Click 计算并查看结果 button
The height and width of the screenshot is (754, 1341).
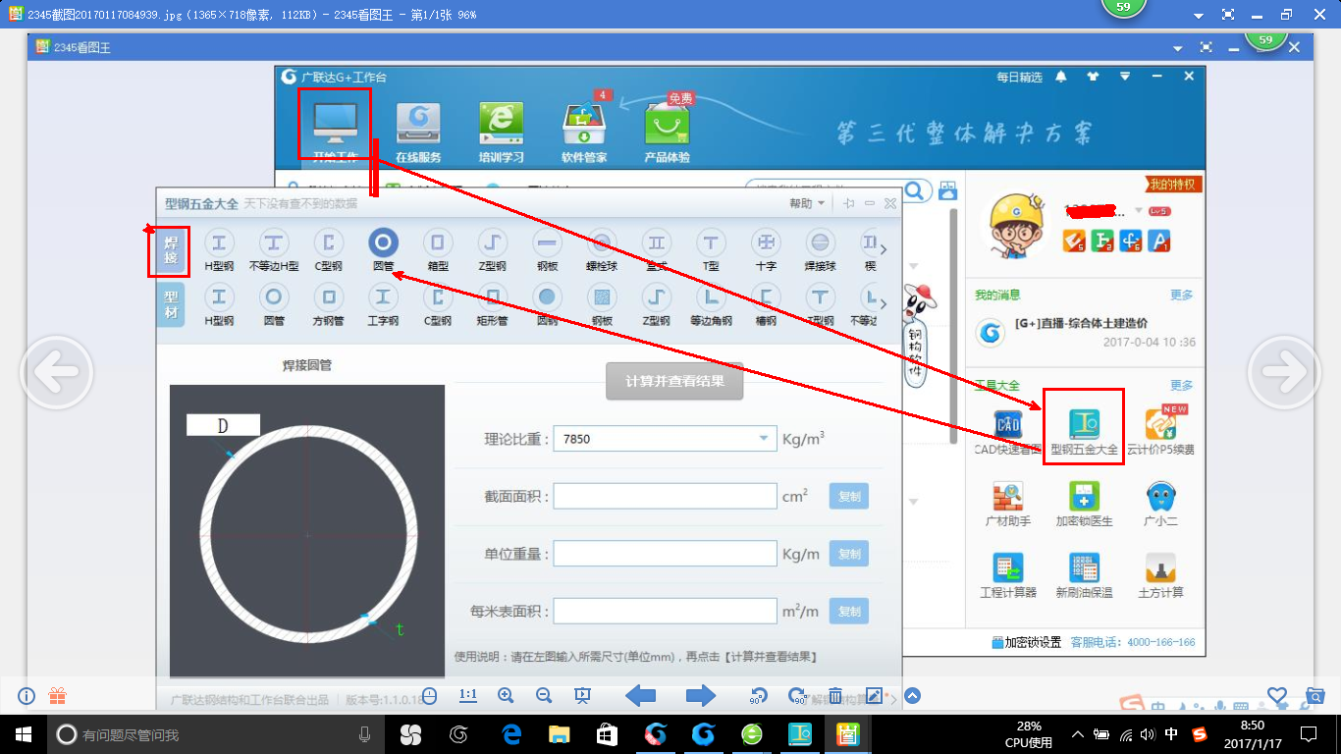pos(674,381)
